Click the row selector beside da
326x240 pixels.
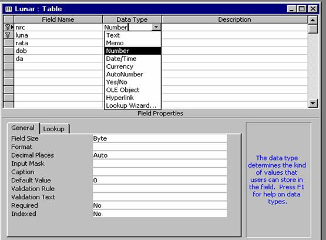(x=9, y=58)
